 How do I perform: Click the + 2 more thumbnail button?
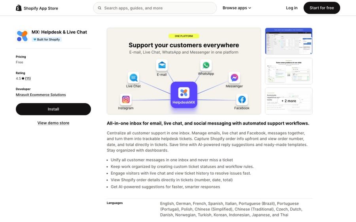click(289, 101)
